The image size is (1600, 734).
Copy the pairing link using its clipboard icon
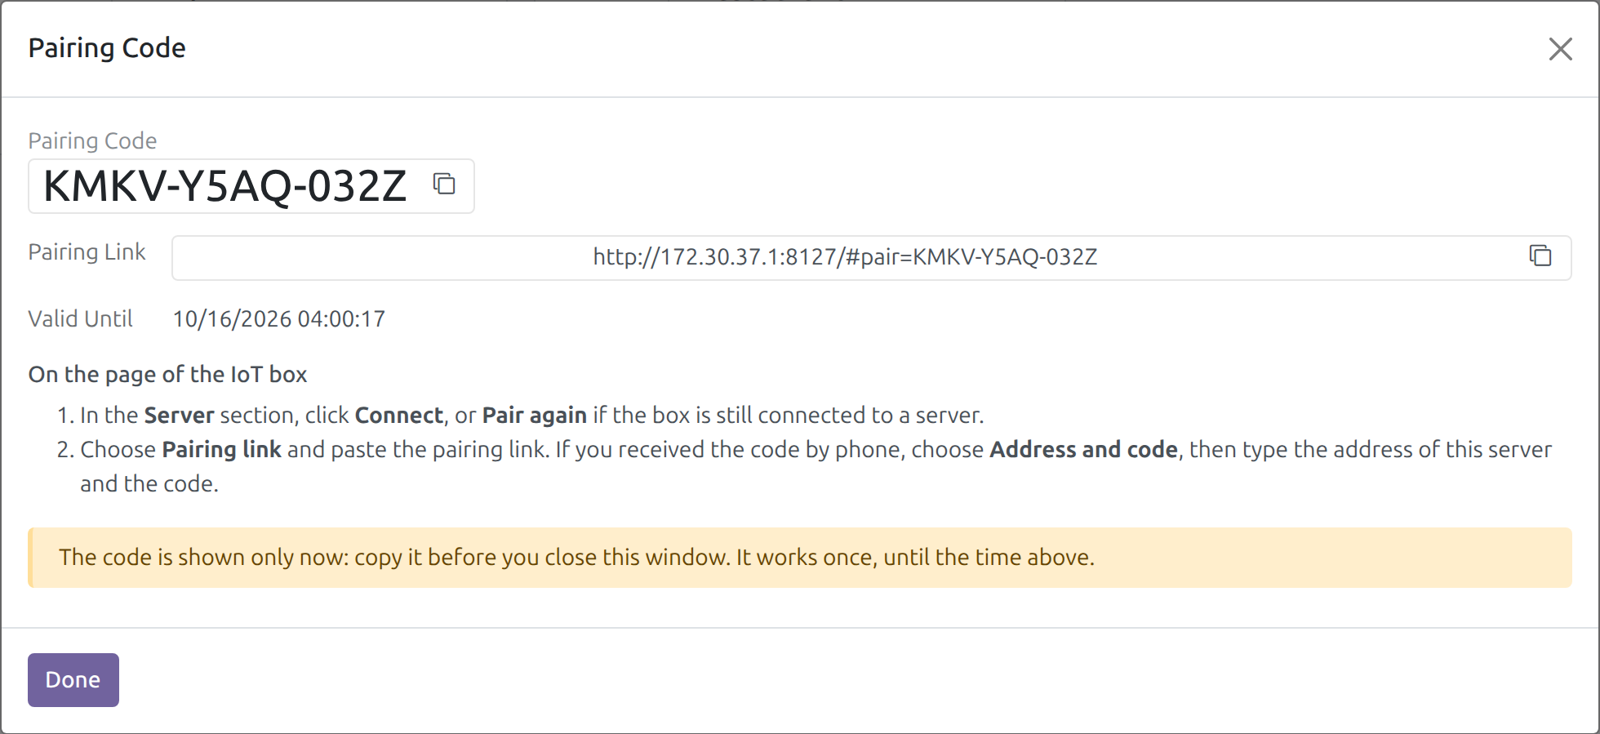(x=1540, y=256)
